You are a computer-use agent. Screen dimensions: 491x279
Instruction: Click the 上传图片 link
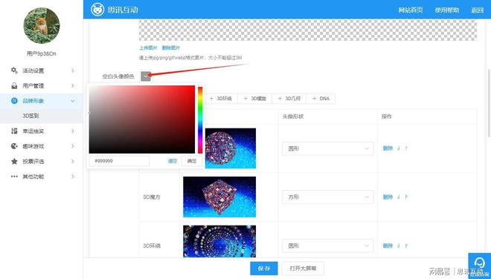(x=148, y=47)
